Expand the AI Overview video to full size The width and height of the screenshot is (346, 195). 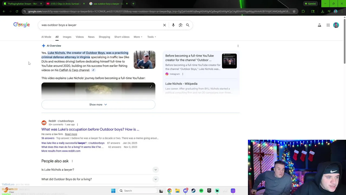(151, 86)
